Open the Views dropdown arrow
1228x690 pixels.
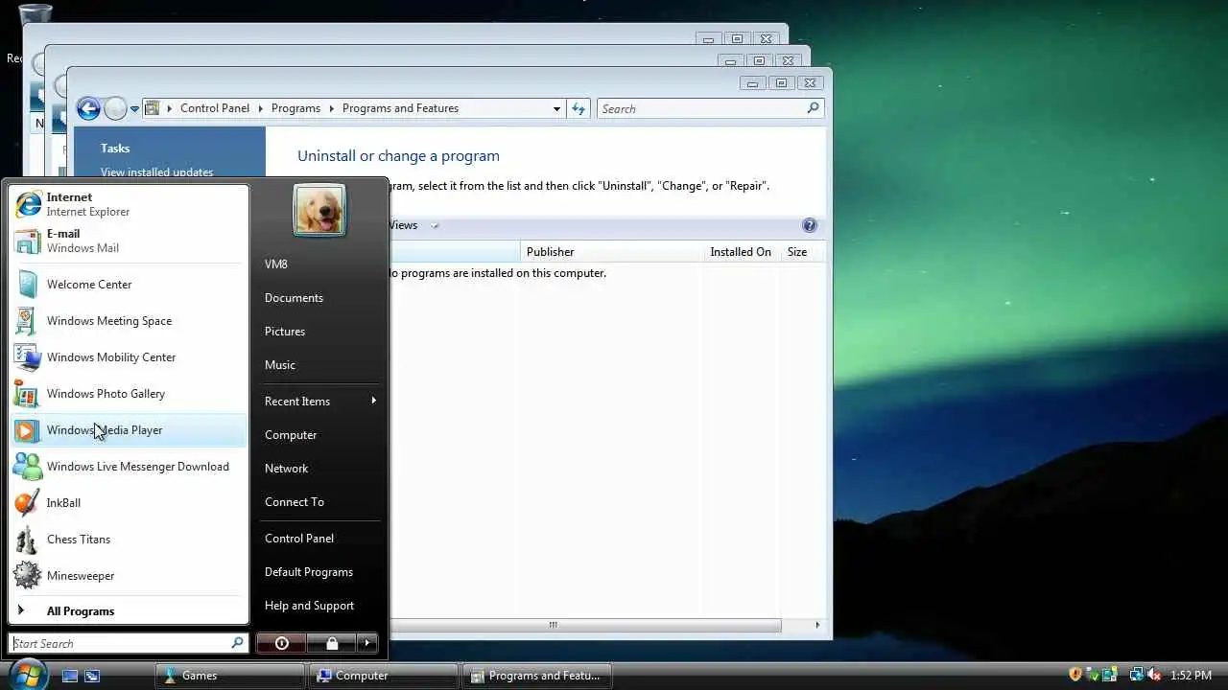tap(434, 226)
